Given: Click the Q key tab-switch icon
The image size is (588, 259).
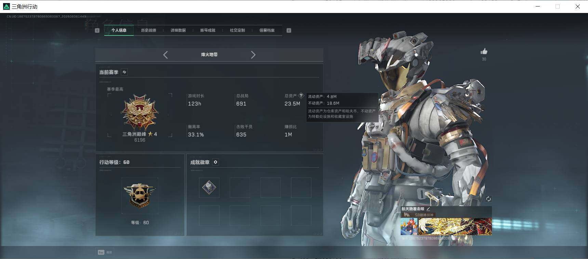Looking at the screenshot, I should click(97, 30).
